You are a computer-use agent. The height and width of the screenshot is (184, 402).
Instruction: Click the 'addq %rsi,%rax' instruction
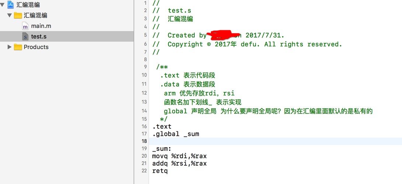tap(179, 163)
